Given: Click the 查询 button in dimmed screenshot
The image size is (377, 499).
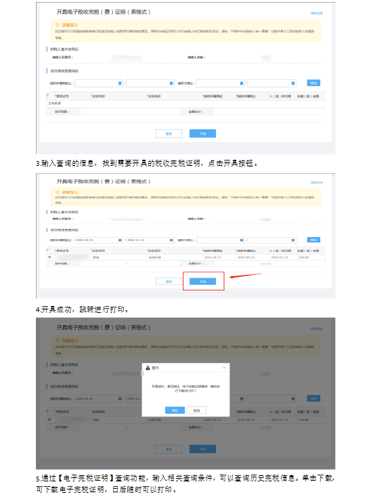Looking at the screenshot, I should (x=313, y=398).
